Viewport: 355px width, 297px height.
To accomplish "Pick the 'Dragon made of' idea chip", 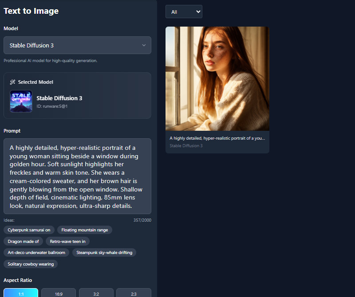I will coord(24,242).
